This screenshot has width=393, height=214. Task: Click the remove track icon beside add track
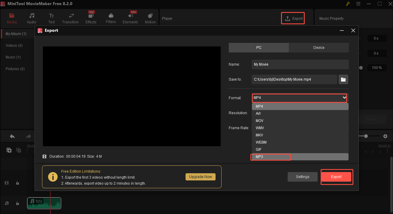pos(19,150)
